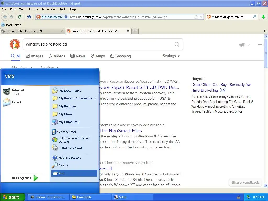Click the magnifier in the toolbar search box

254,17
